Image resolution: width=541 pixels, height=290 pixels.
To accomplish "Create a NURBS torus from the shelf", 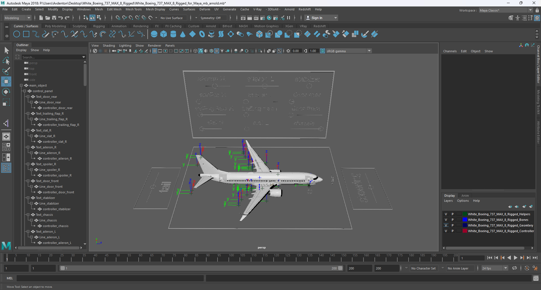I will click(x=202, y=34).
